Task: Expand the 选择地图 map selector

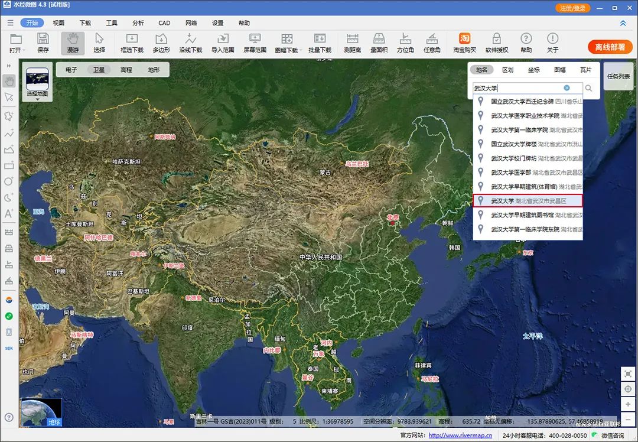Action: pyautogui.click(x=37, y=83)
